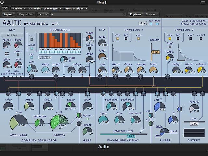This screenshot has height=156, width=208.
Task: Click the dry mix knob
Action: pos(151,123)
